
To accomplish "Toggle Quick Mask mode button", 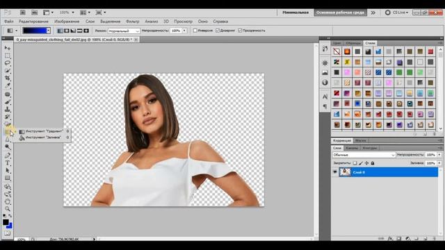I will tap(7, 233).
